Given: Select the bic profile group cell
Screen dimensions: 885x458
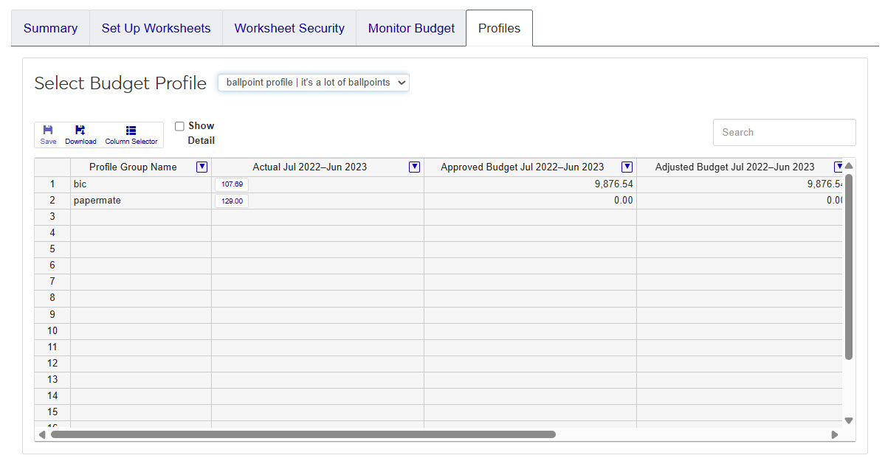Looking at the screenshot, I should (x=141, y=184).
